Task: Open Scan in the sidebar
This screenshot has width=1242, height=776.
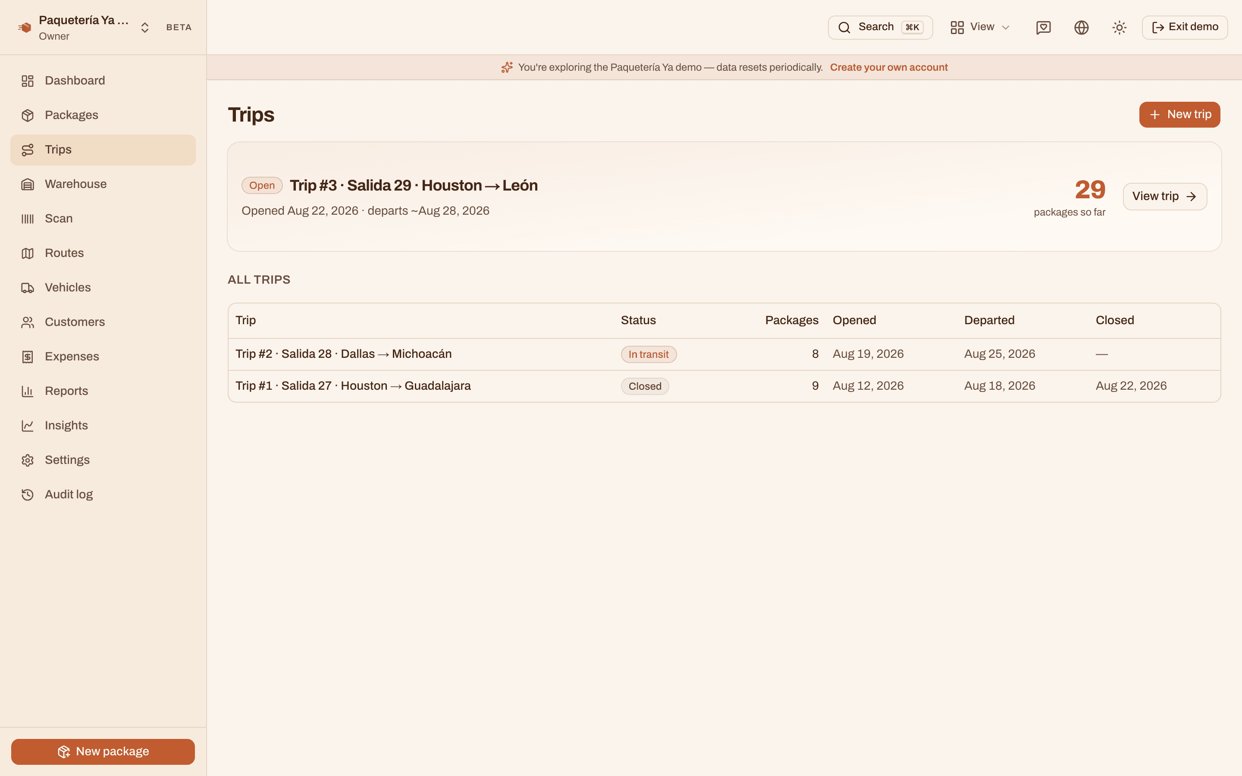Action: 103,219
